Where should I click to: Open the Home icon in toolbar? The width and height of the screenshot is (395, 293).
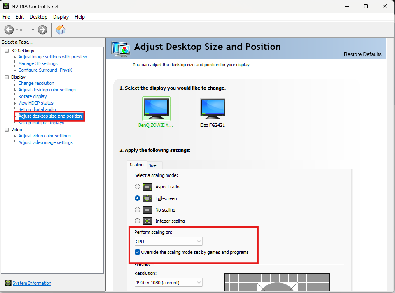61,30
